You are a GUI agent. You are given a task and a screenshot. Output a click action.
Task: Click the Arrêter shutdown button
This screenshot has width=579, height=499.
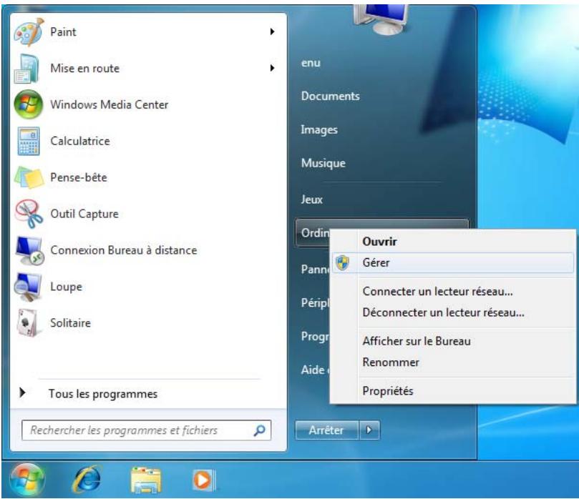tap(326, 430)
